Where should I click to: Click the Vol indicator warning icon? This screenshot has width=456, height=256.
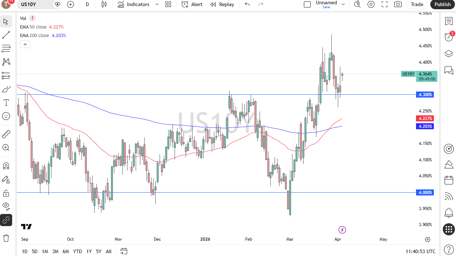pyautogui.click(x=32, y=18)
